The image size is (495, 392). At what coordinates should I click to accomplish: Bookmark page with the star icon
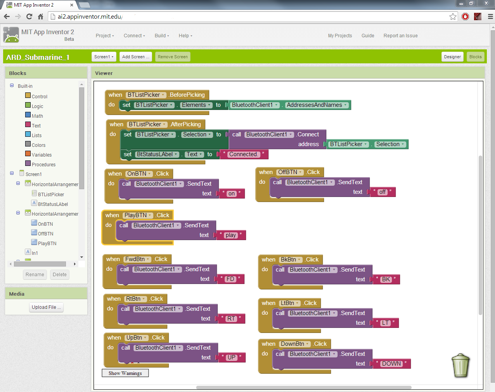pyautogui.click(x=453, y=16)
